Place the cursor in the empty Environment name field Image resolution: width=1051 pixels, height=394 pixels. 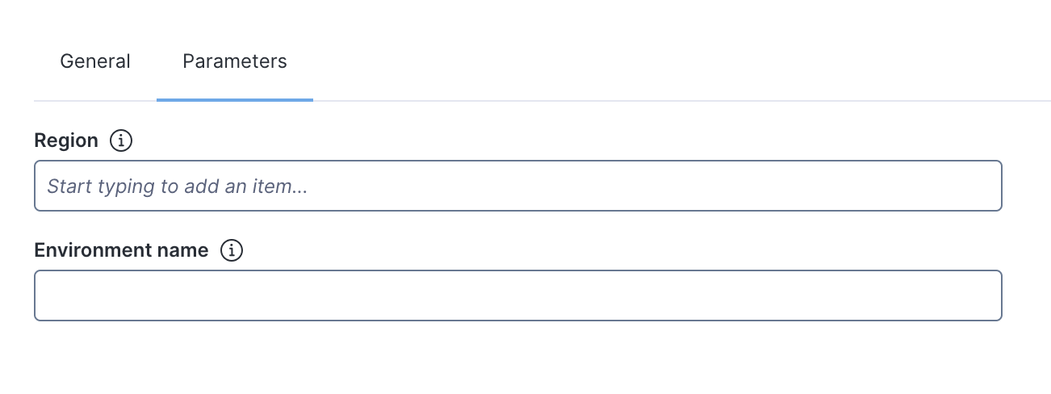(x=517, y=295)
